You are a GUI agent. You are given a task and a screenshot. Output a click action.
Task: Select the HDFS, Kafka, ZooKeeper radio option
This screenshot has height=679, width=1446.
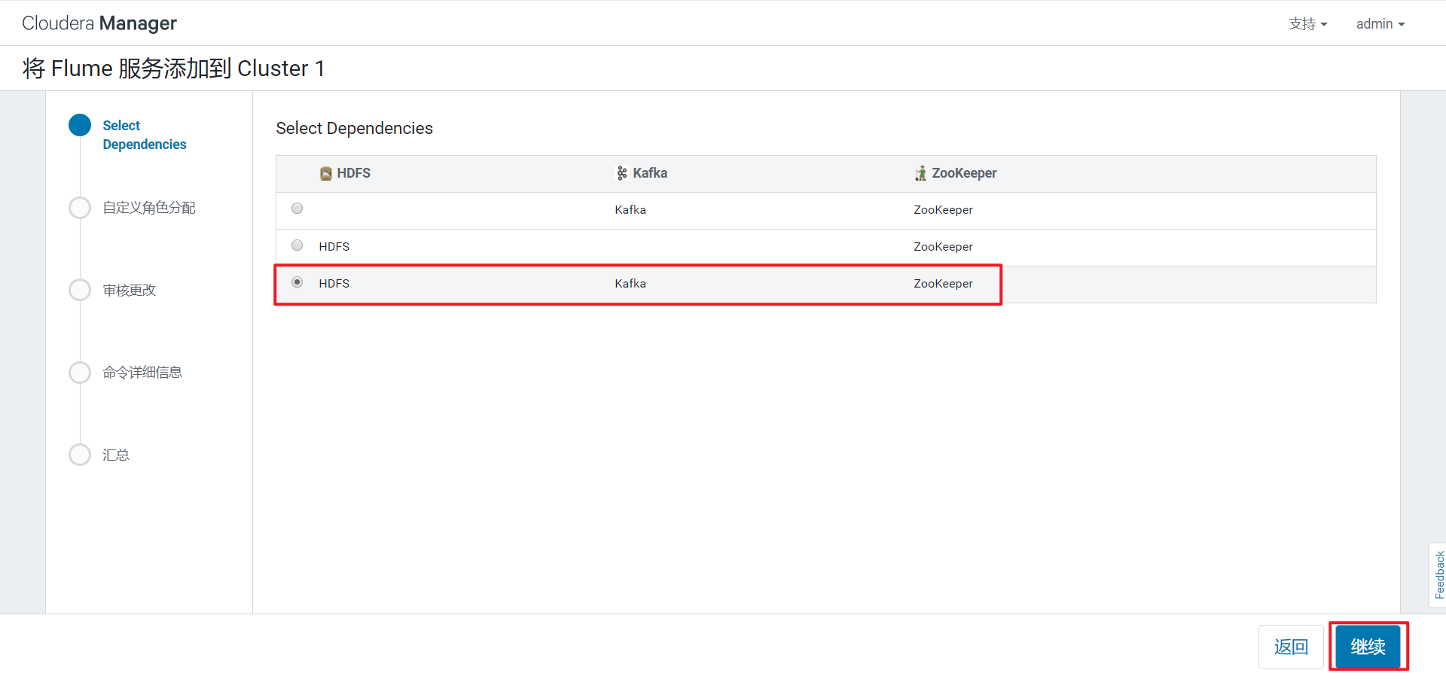(x=297, y=282)
